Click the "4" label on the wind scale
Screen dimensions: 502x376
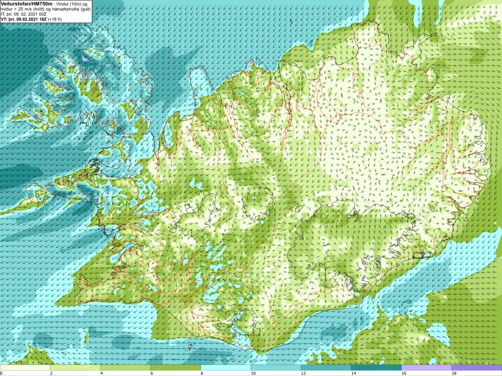tap(102, 373)
